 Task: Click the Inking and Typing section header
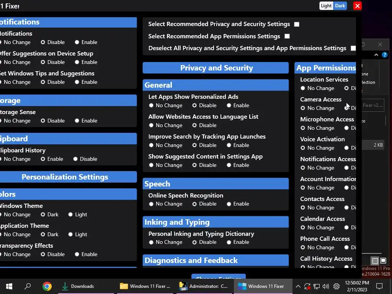coord(216,222)
